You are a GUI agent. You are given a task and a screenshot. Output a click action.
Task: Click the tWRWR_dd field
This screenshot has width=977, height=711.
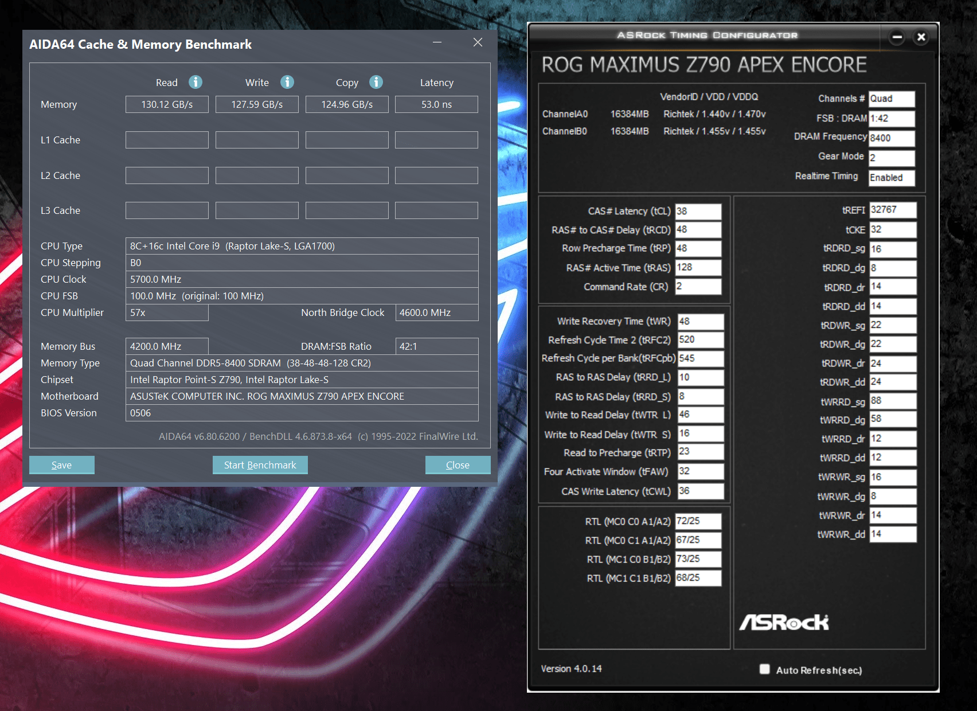(893, 534)
